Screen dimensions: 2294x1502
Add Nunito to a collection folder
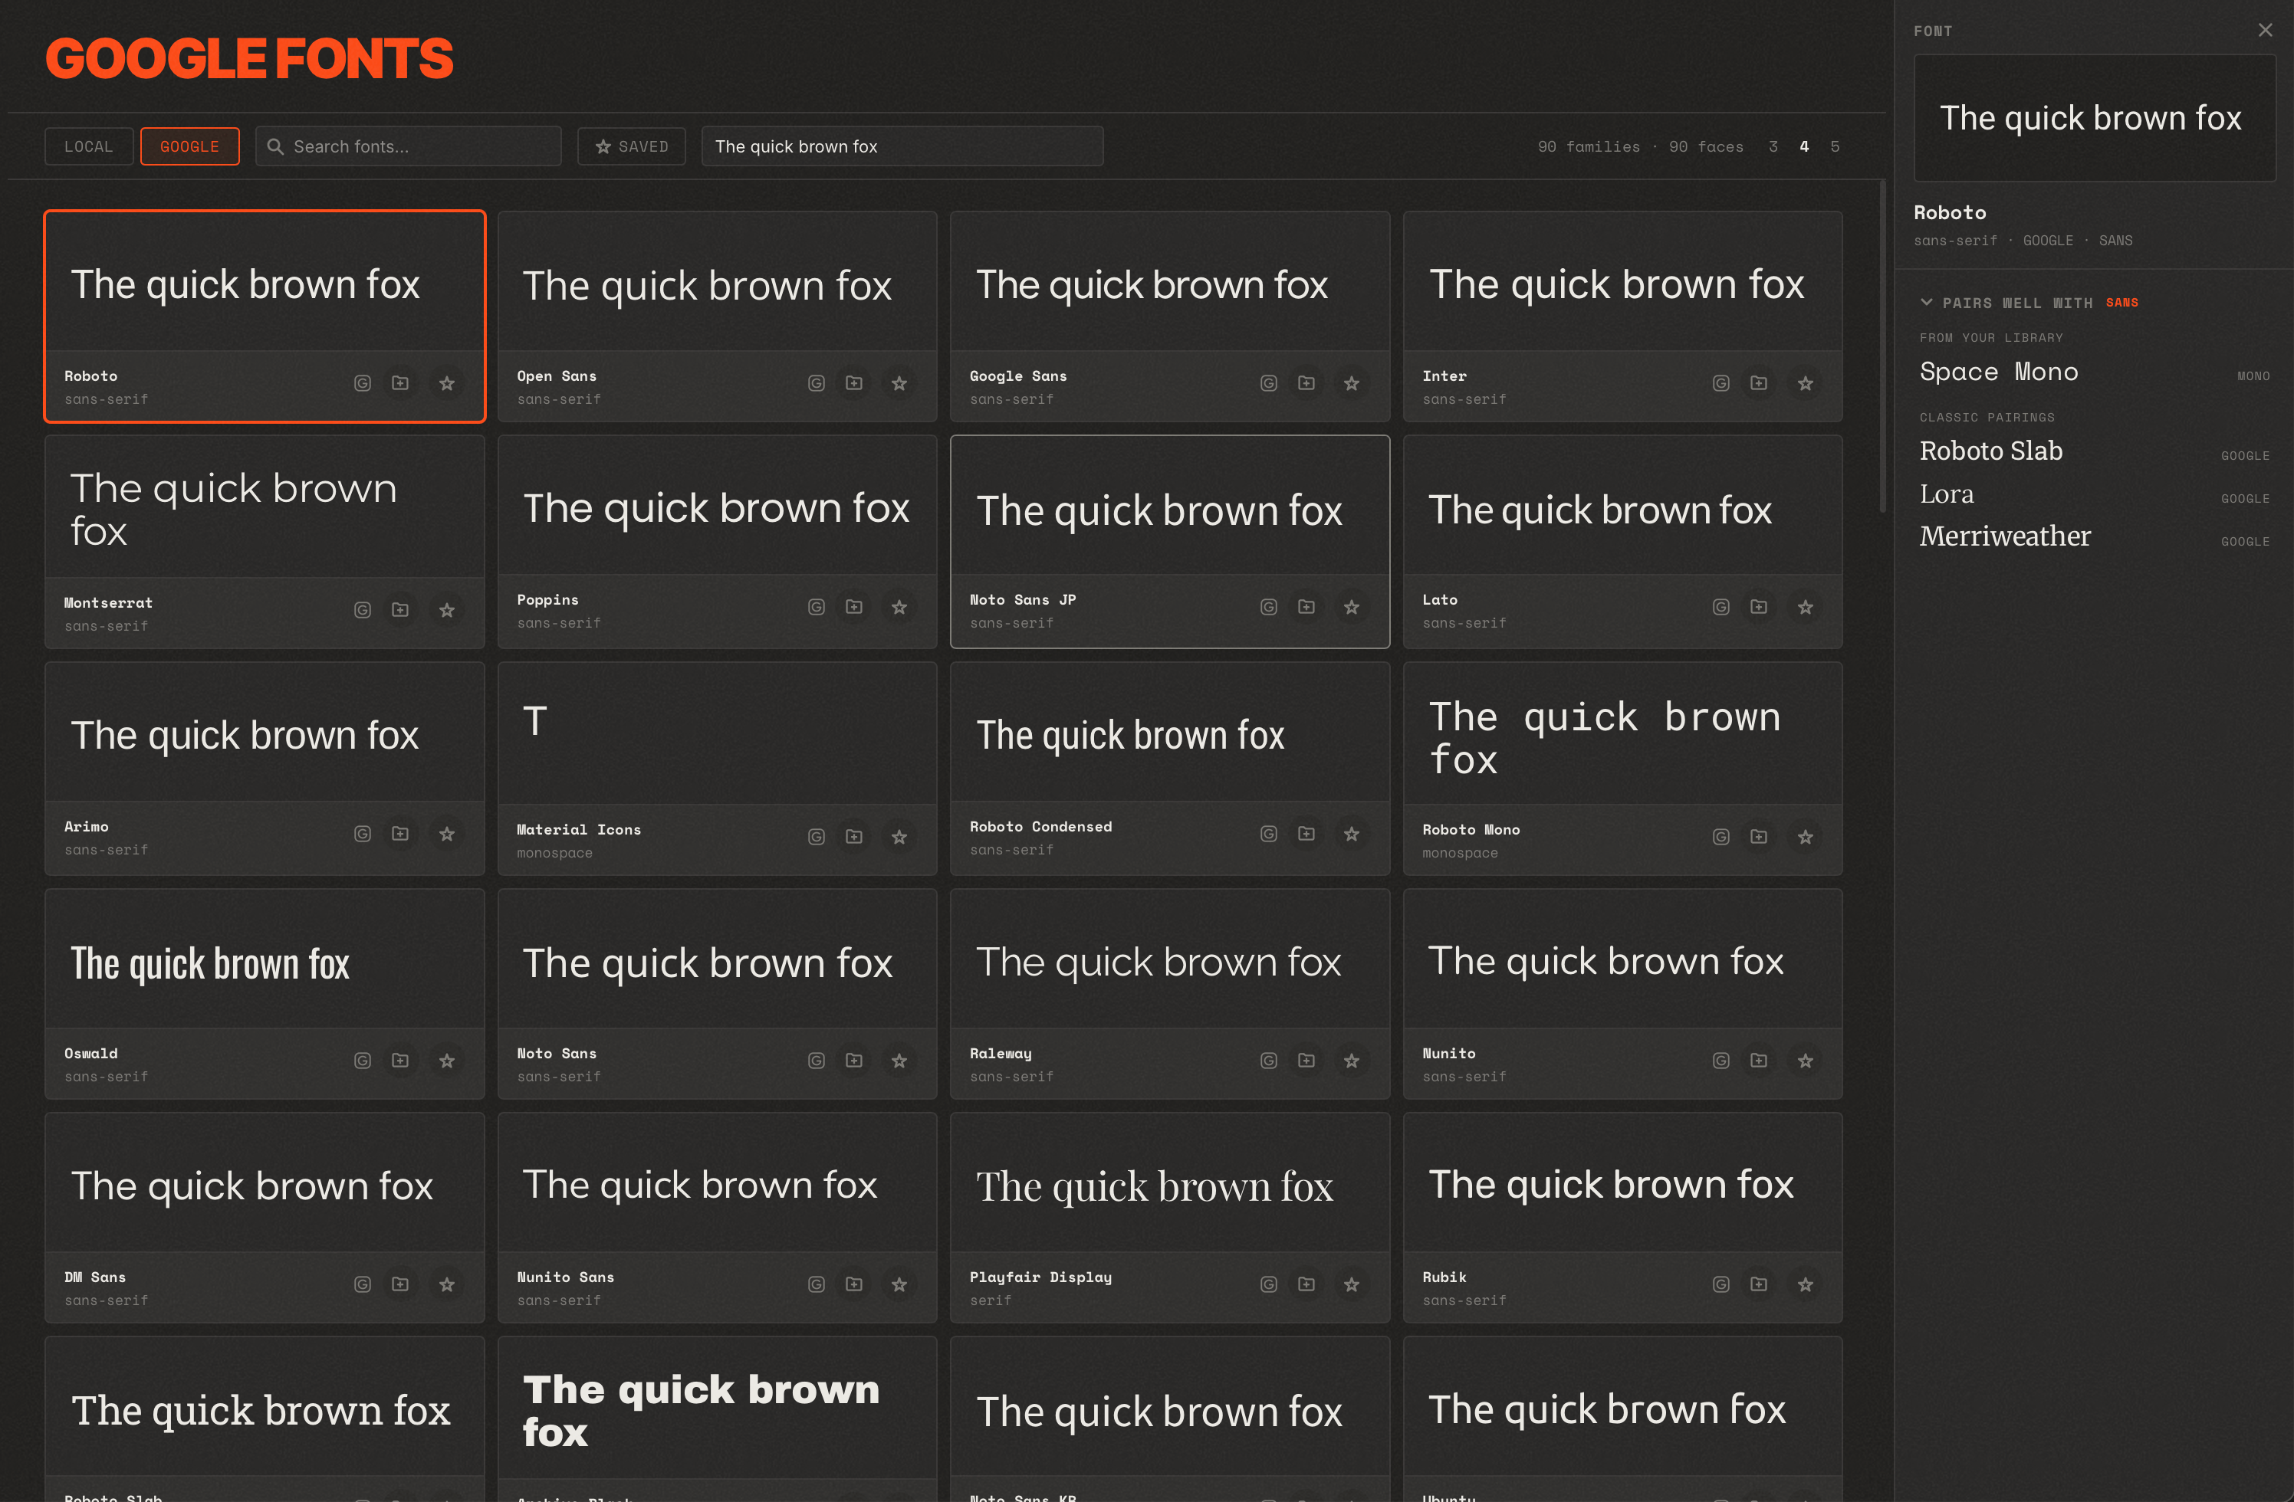[1759, 1061]
